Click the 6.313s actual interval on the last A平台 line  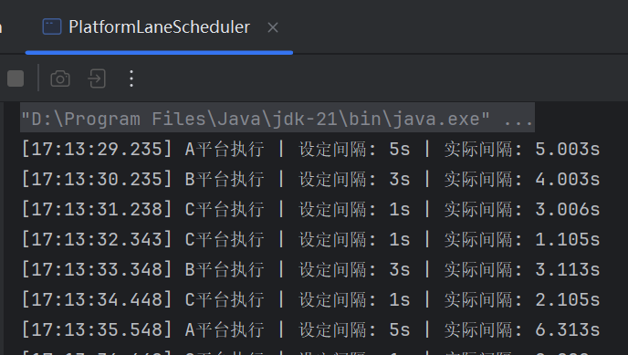point(567,329)
